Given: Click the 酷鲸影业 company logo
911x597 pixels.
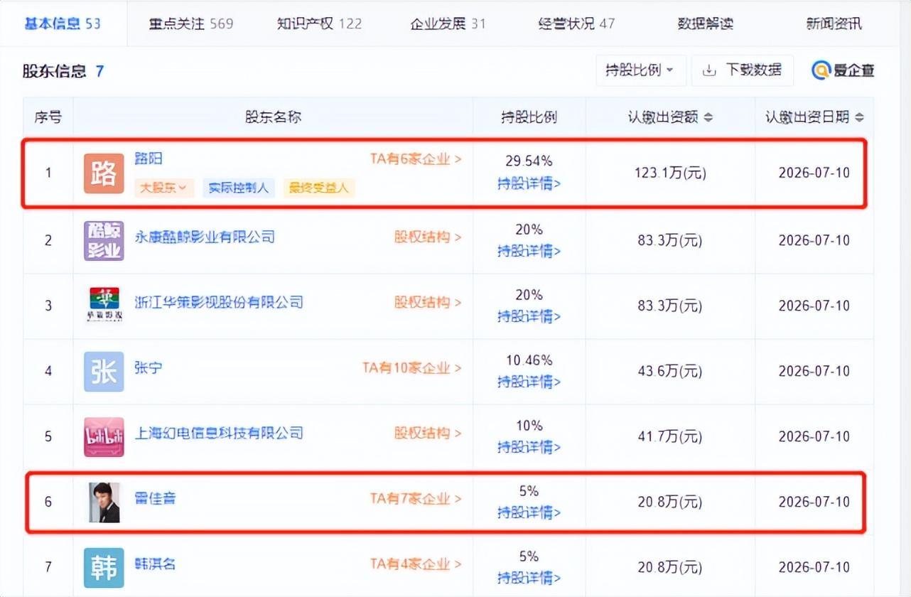Looking at the screenshot, I should point(104,240).
